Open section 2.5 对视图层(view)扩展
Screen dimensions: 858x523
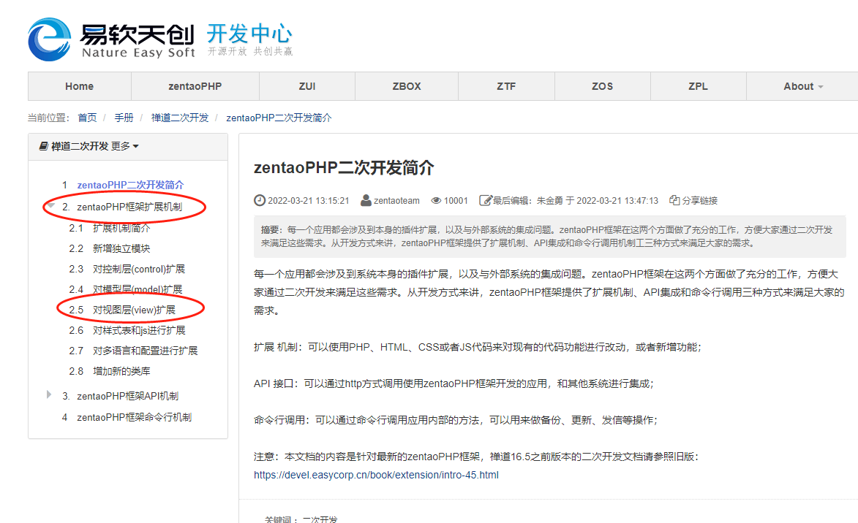(x=134, y=310)
